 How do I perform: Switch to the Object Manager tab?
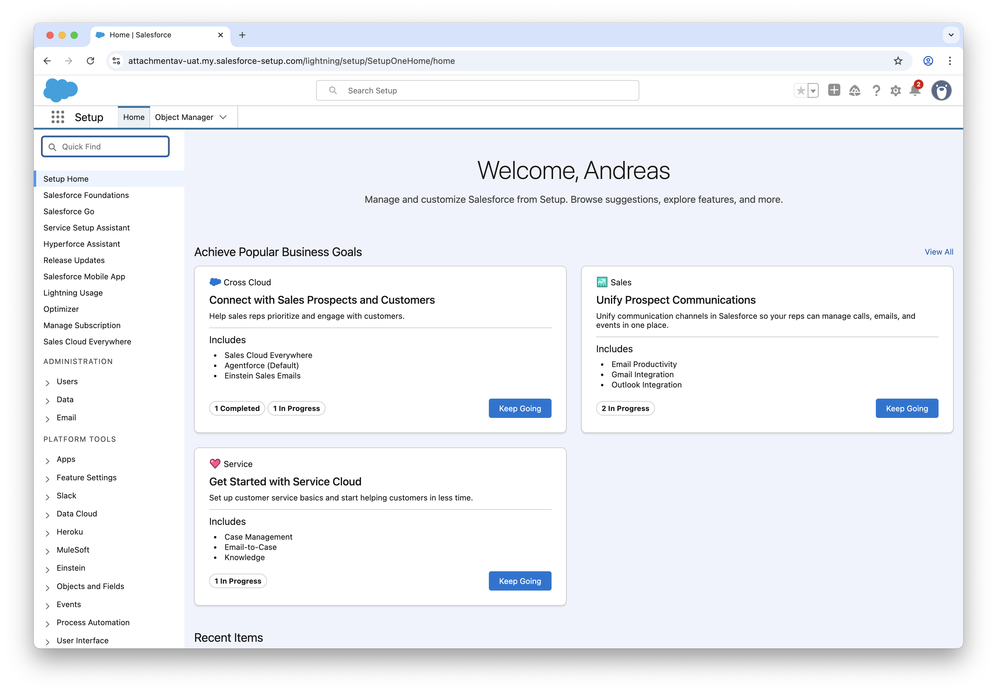184,117
